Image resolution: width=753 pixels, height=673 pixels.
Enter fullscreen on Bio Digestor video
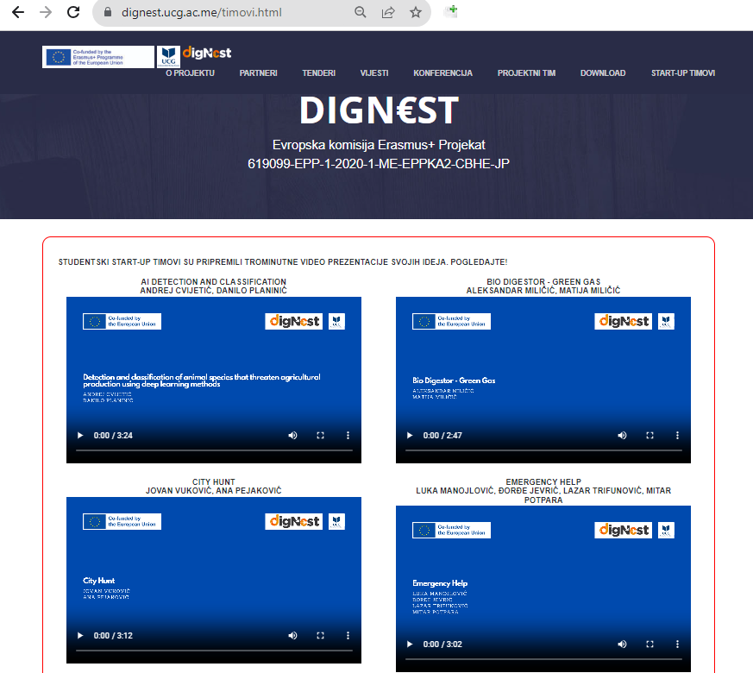pyautogui.click(x=649, y=435)
